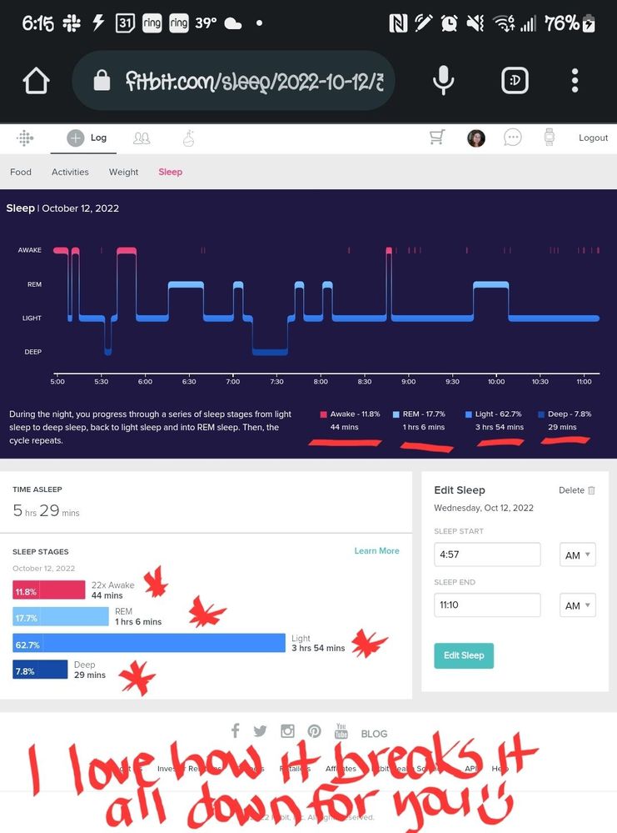Expand the Sleep End AM dropdown

tap(577, 605)
